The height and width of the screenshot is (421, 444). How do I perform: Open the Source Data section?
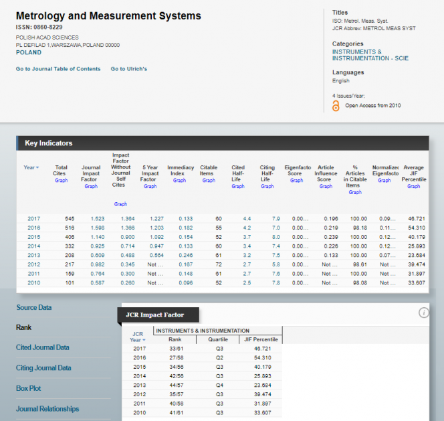[x=33, y=307]
